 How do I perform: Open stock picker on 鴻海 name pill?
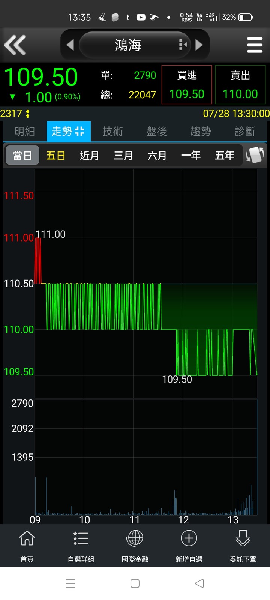pyautogui.click(x=135, y=45)
